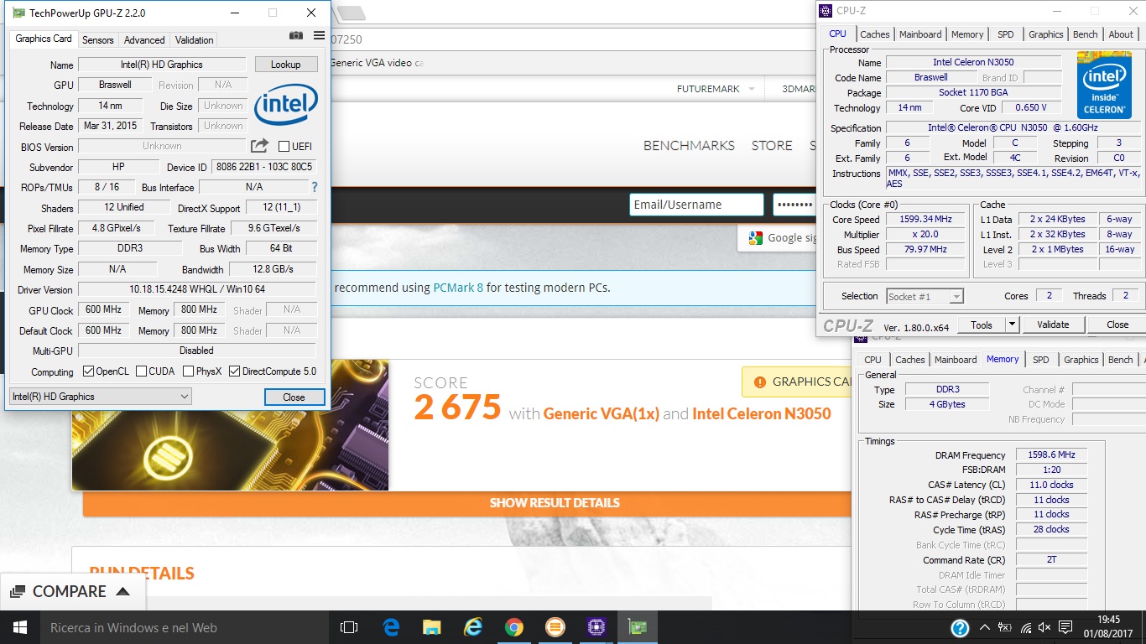Open the GPU-Z taskbar icon
Viewport: 1146px width, 644px height.
(x=638, y=627)
